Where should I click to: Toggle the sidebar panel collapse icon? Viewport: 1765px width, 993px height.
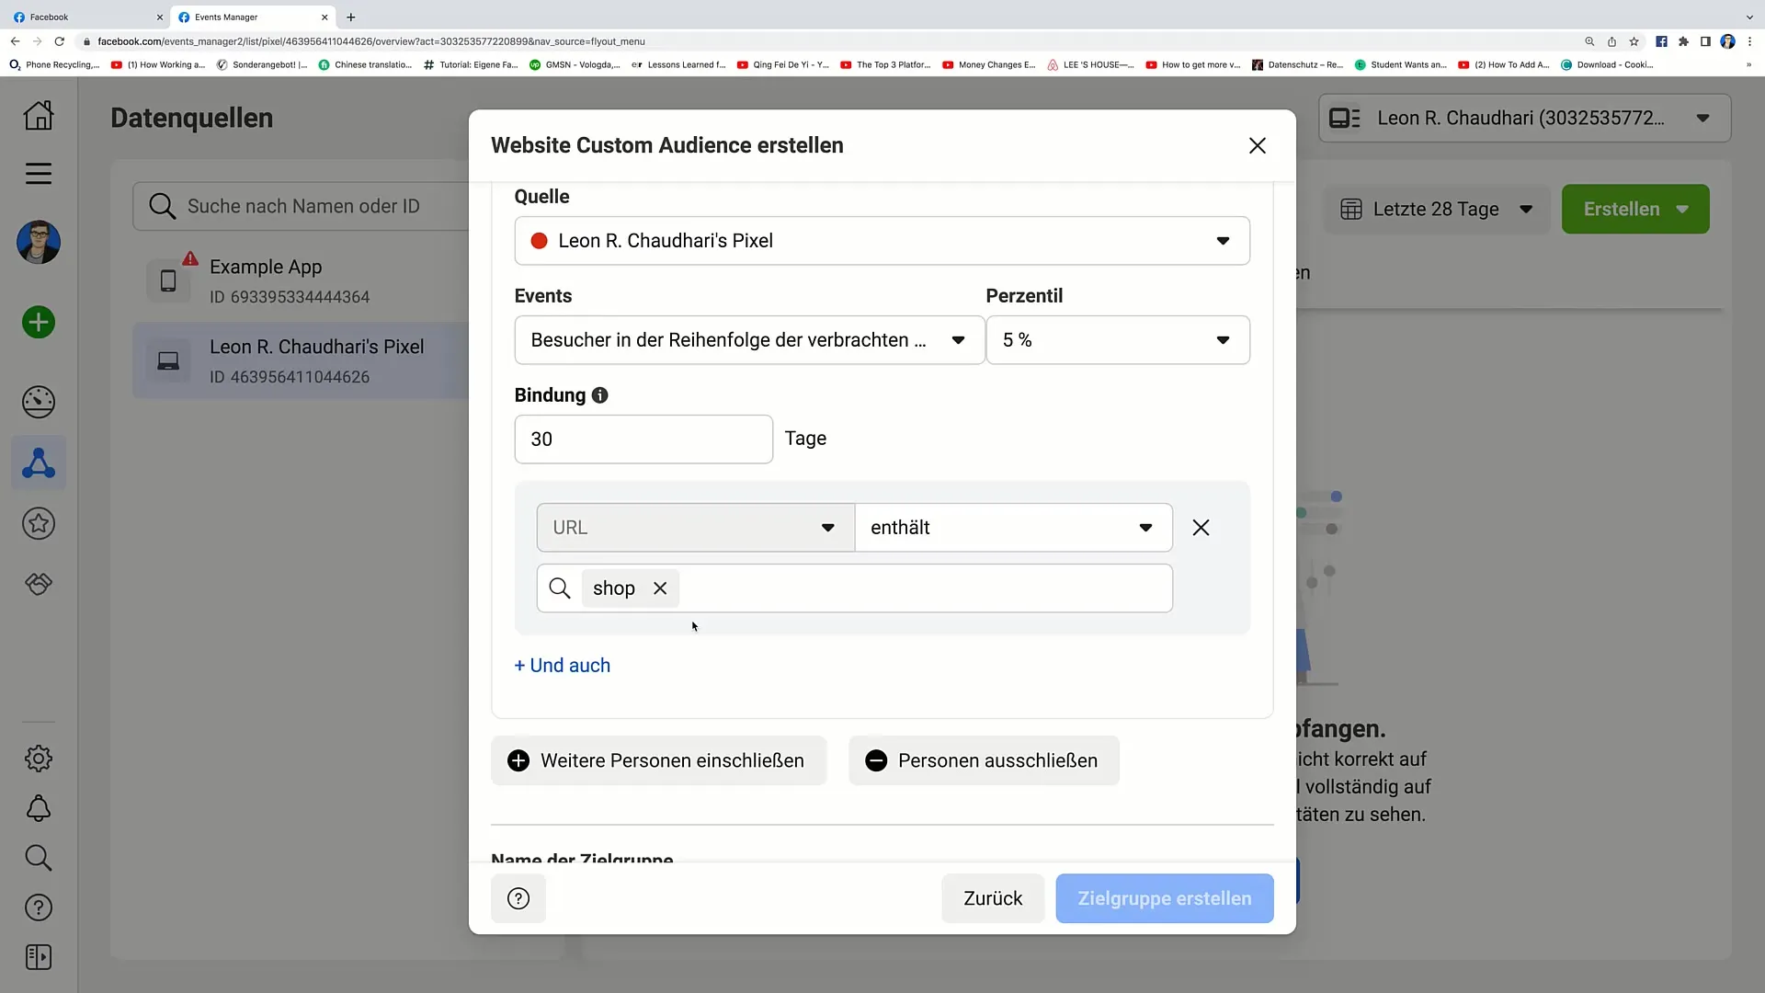pos(39,957)
